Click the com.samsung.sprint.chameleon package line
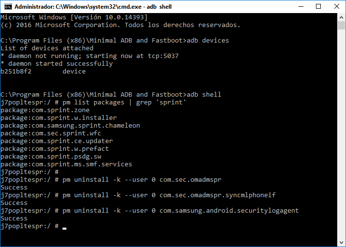Viewport: 346px width, 247px height. 70,126
